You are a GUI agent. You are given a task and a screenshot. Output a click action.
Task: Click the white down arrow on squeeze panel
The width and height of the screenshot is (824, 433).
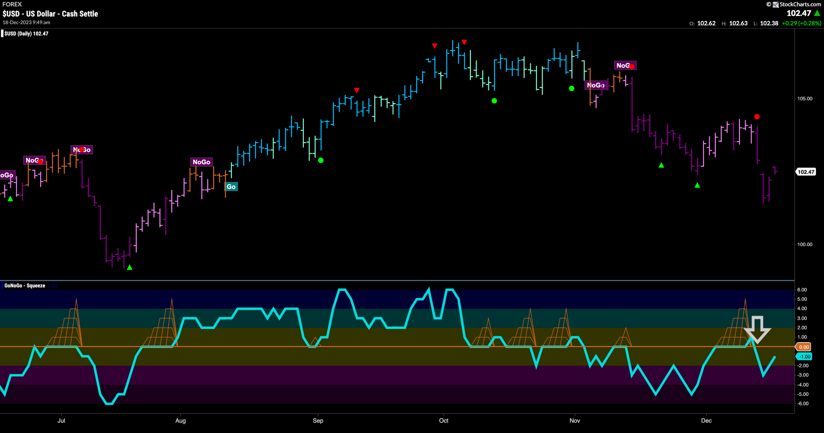[x=757, y=330]
